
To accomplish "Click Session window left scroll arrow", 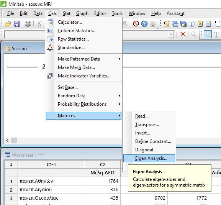I will click(x=7, y=140).
